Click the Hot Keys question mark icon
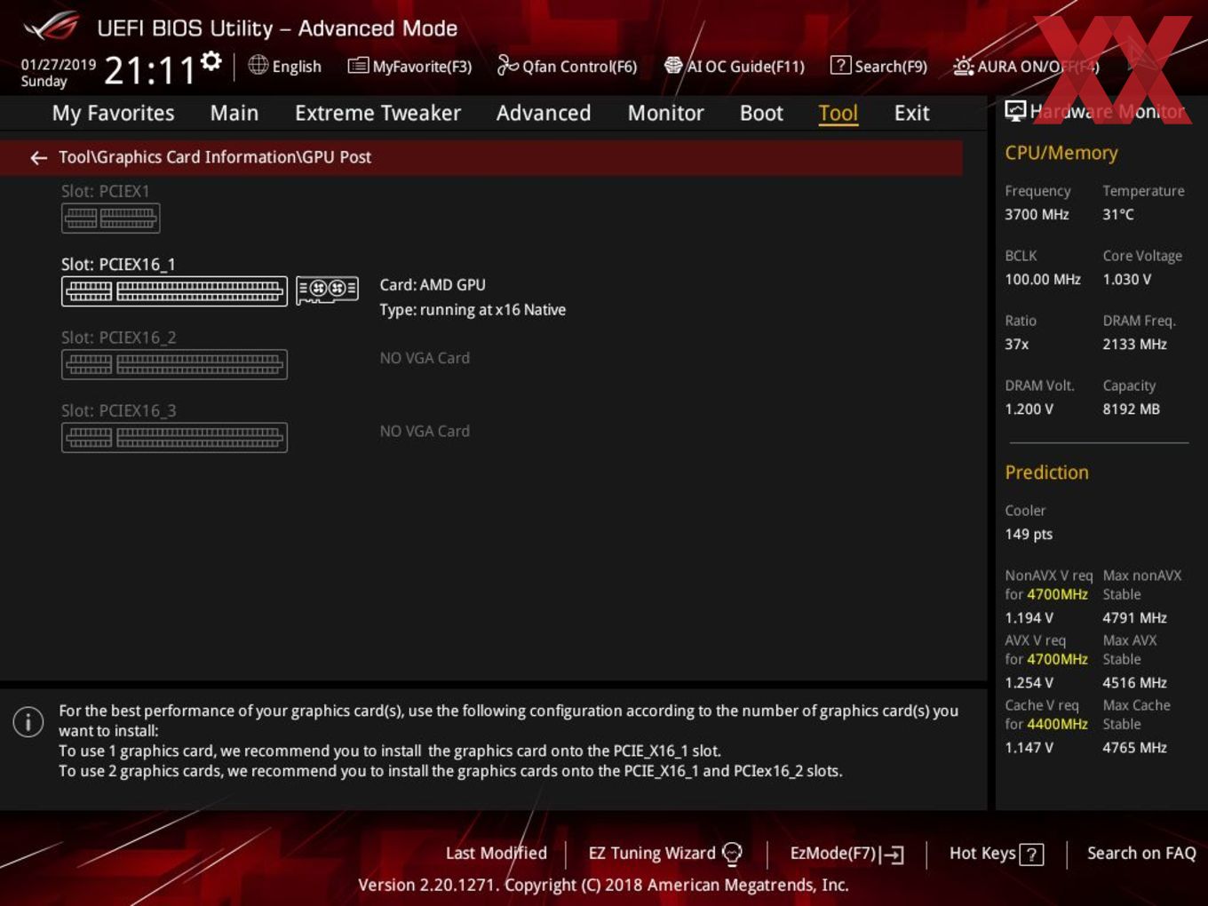The width and height of the screenshot is (1208, 906). 1031,854
